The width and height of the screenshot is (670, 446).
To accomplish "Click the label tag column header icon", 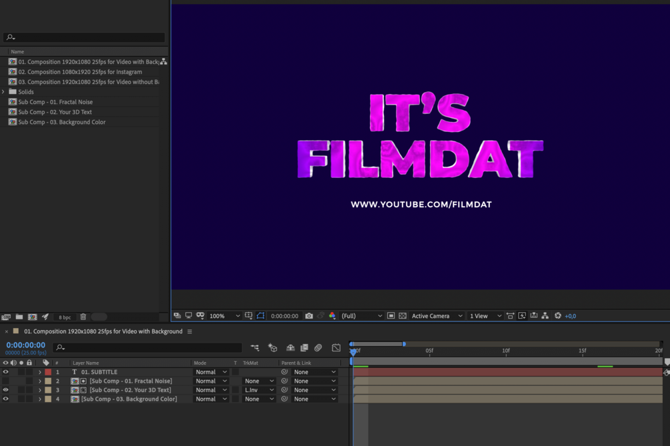I will tap(46, 363).
